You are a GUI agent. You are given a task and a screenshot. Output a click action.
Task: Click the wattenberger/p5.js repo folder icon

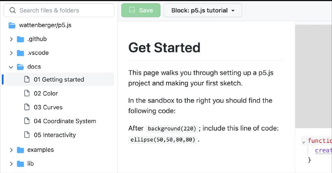point(12,25)
